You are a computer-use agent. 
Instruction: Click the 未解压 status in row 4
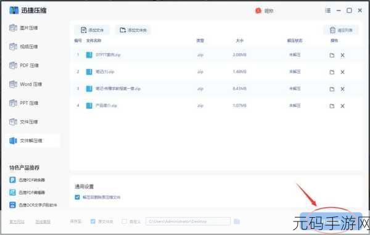295,105
